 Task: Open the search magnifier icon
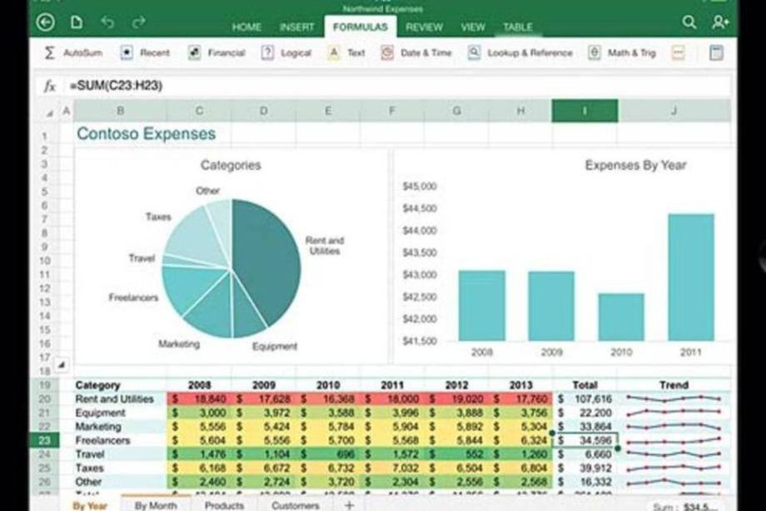(x=689, y=22)
